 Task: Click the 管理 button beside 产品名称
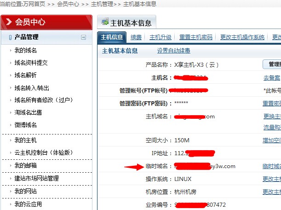pyautogui.click(x=272, y=64)
